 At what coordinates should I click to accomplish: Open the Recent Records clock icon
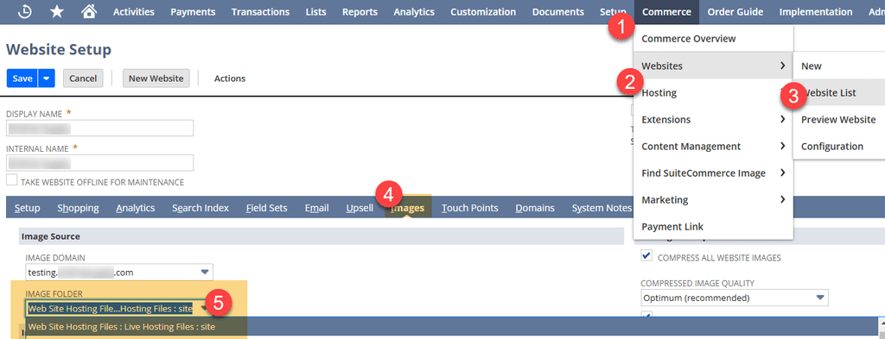coord(25,12)
